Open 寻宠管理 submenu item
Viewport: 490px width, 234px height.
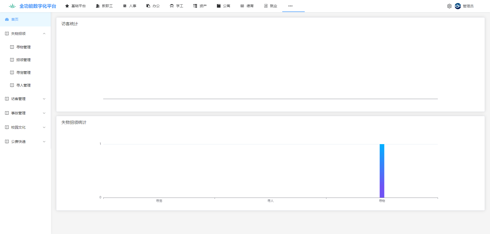click(23, 73)
